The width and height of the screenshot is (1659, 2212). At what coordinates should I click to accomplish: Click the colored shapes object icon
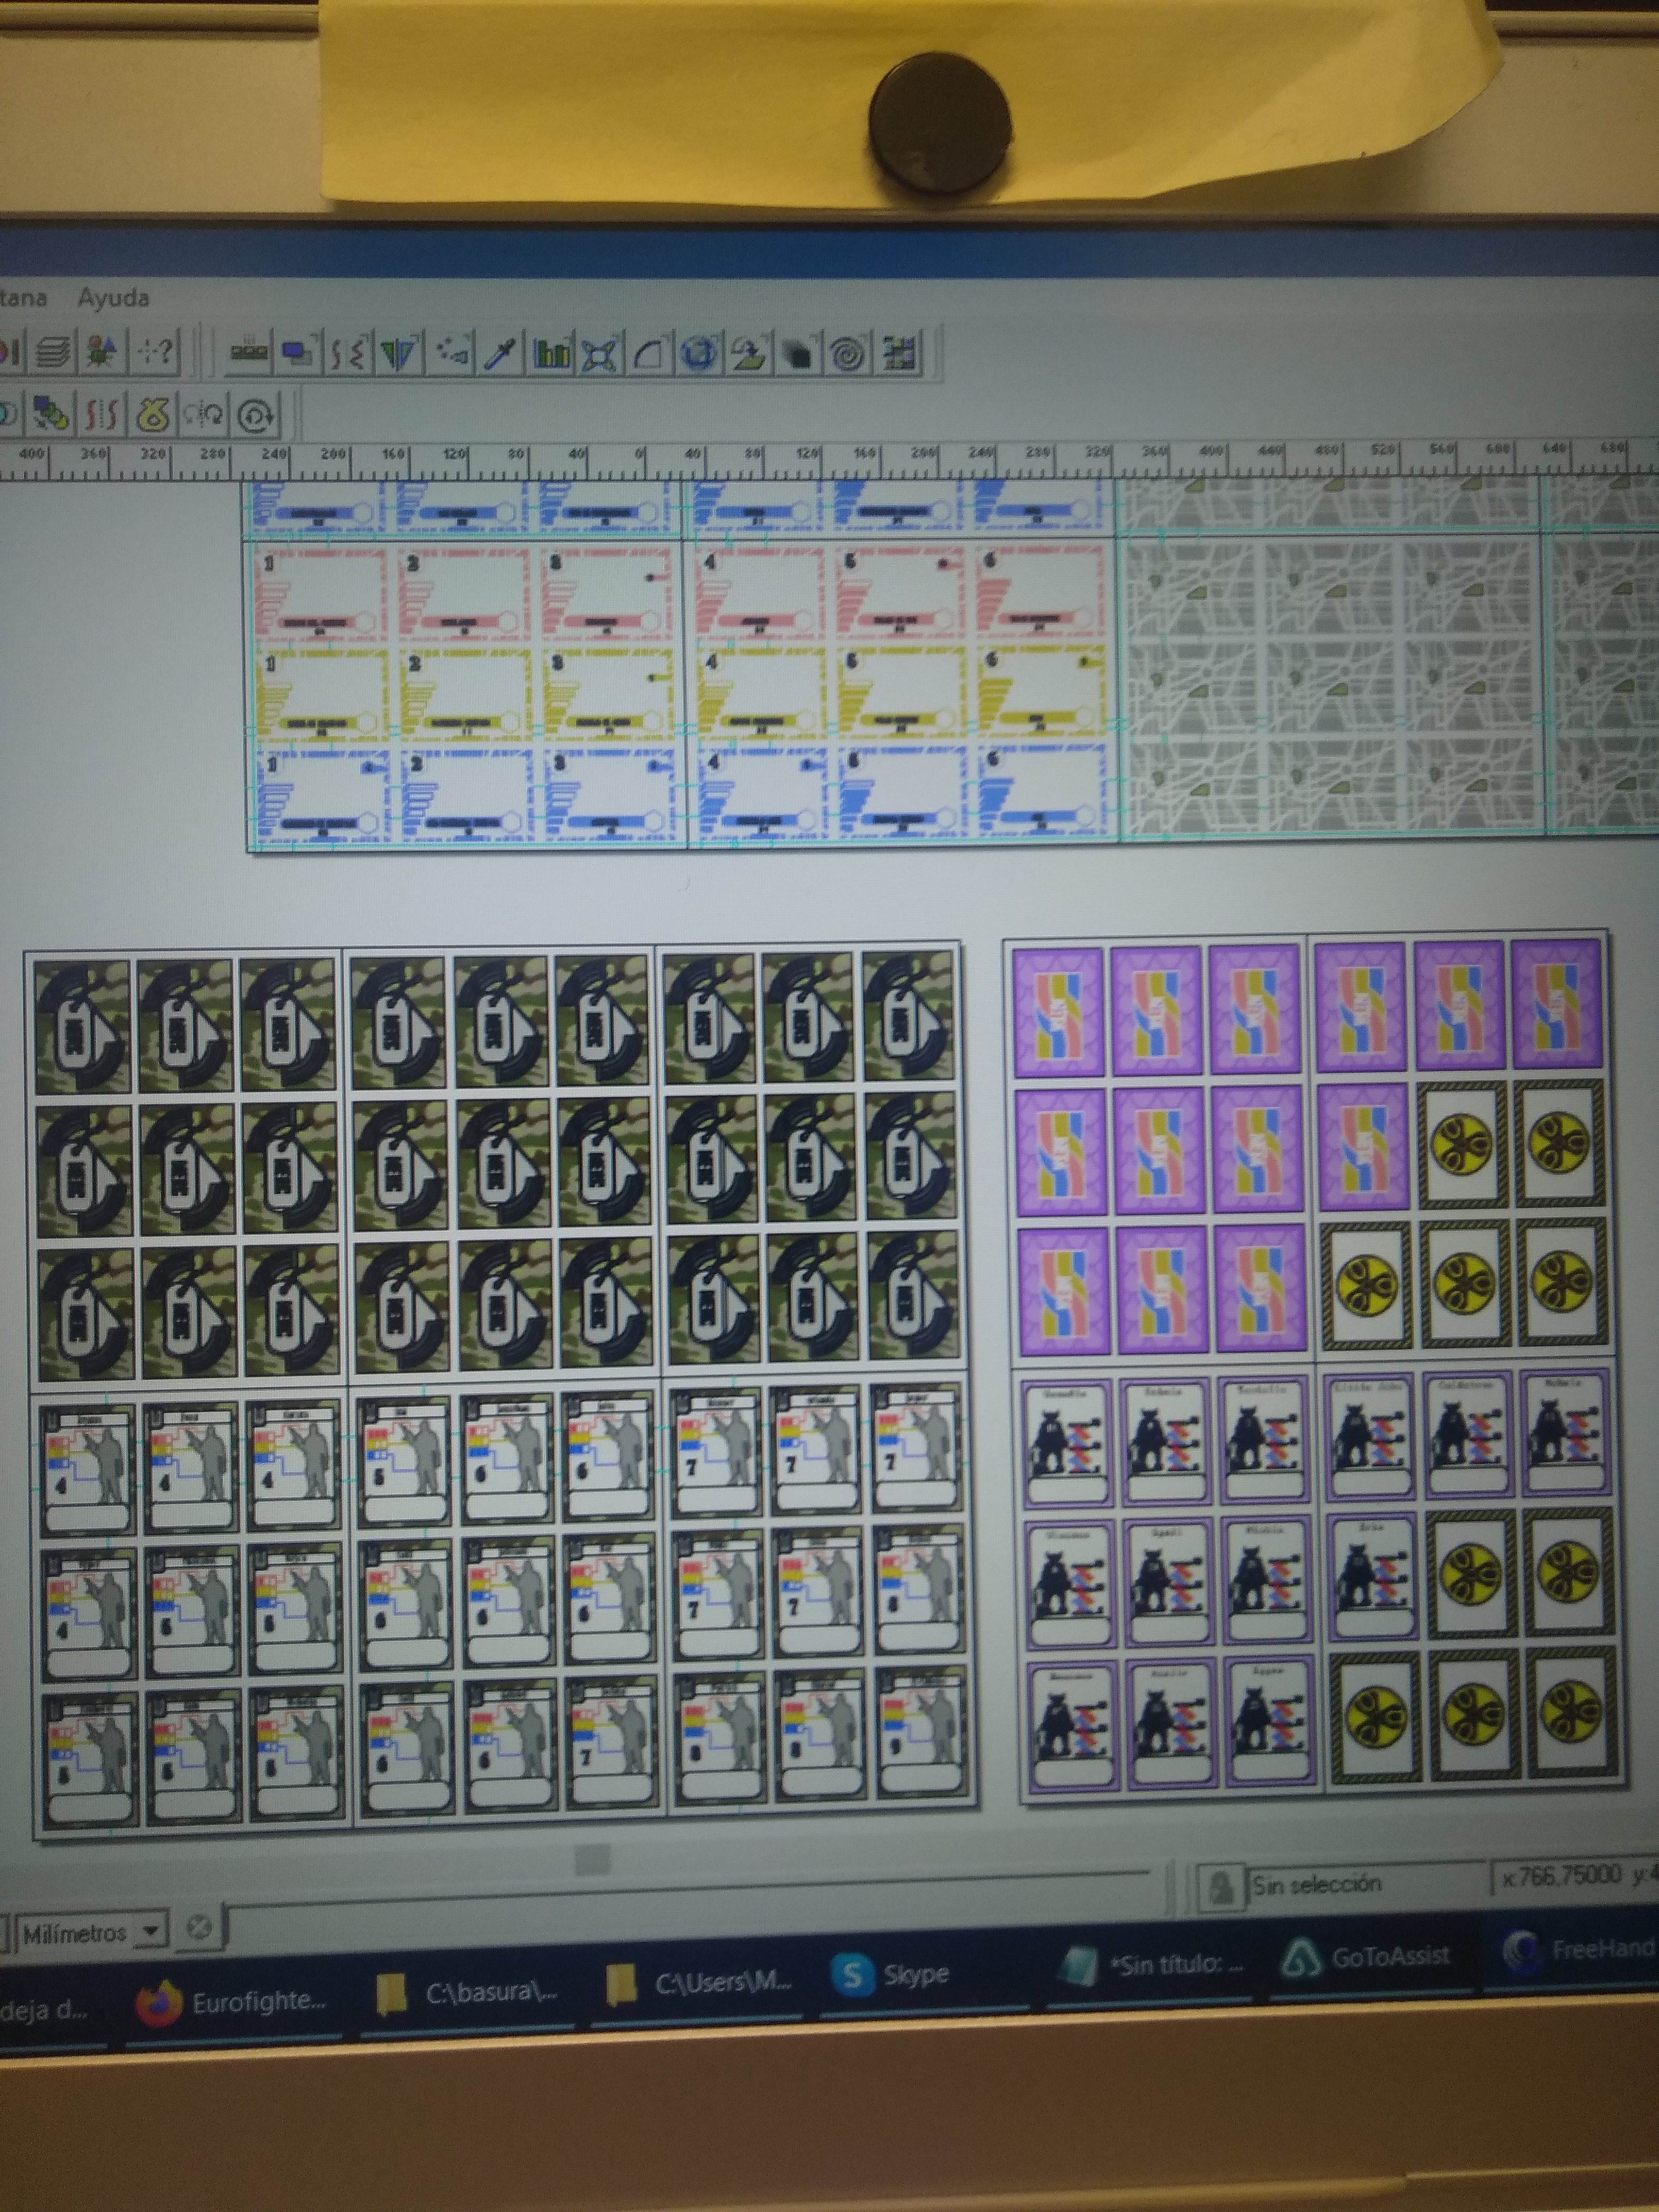coord(101,352)
